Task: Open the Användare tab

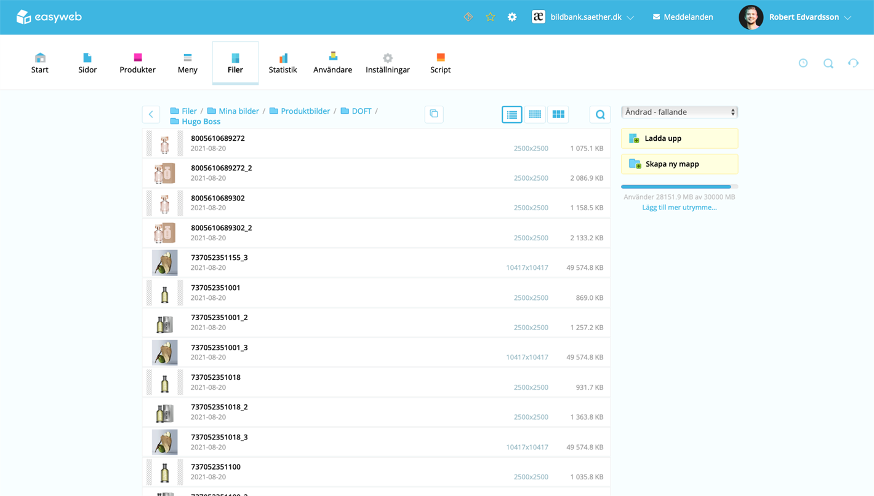Action: pos(332,63)
